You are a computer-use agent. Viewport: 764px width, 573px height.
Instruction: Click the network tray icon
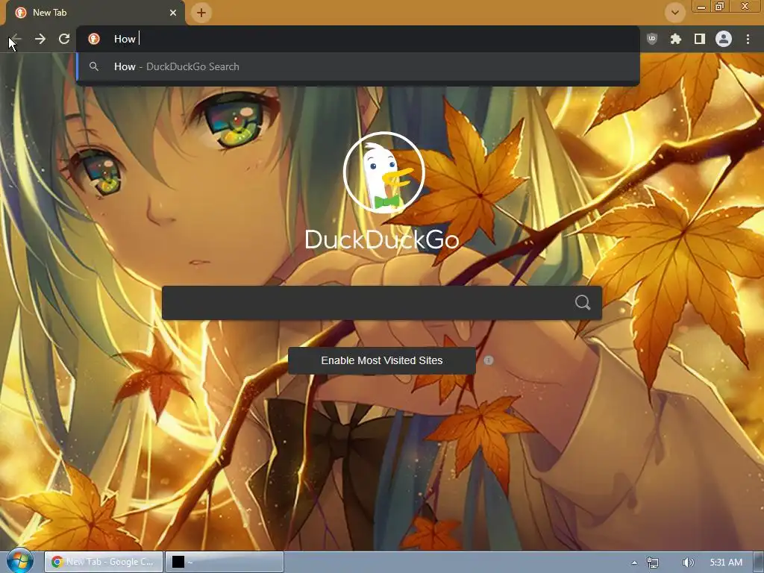pyautogui.click(x=652, y=563)
